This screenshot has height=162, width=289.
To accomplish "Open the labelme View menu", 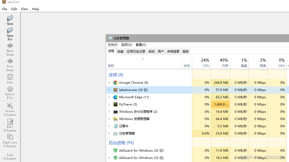I will [x=24, y=9].
